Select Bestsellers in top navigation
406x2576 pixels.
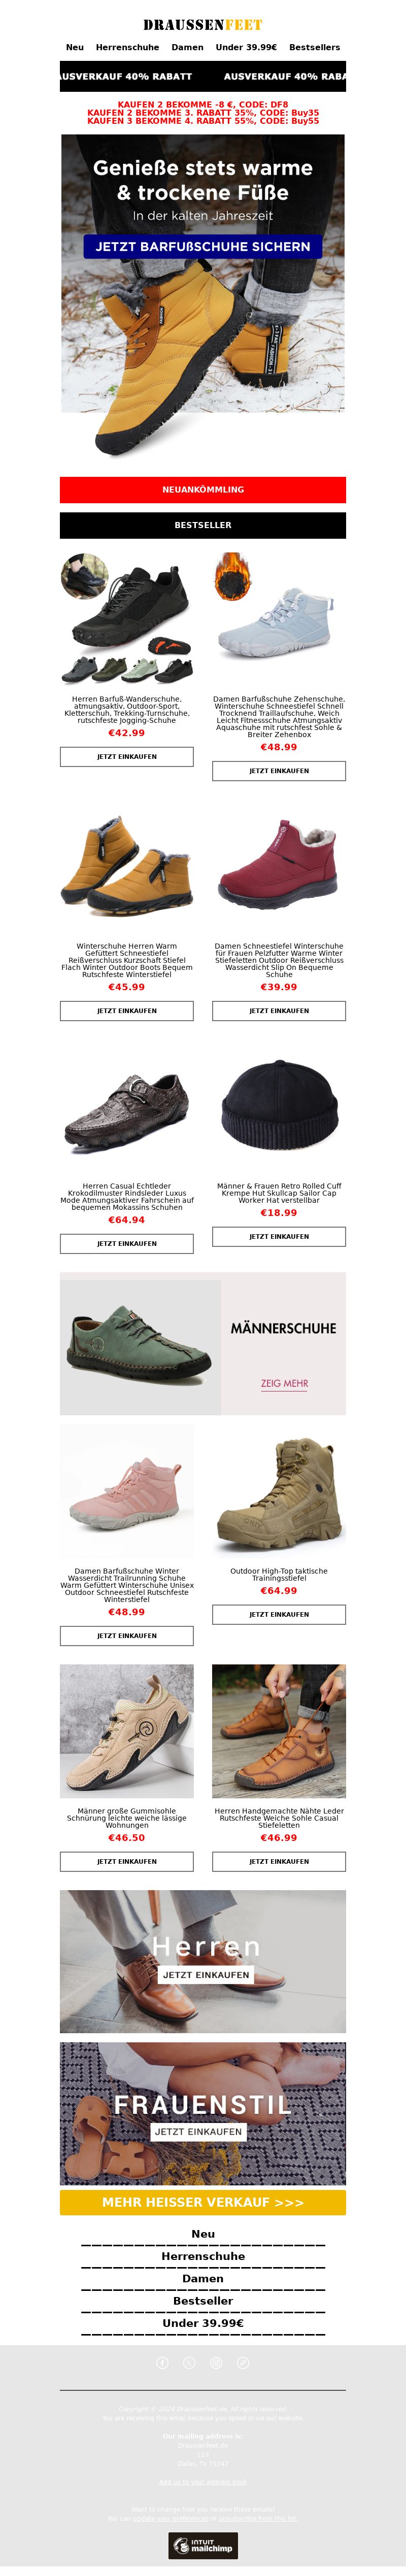(x=314, y=47)
